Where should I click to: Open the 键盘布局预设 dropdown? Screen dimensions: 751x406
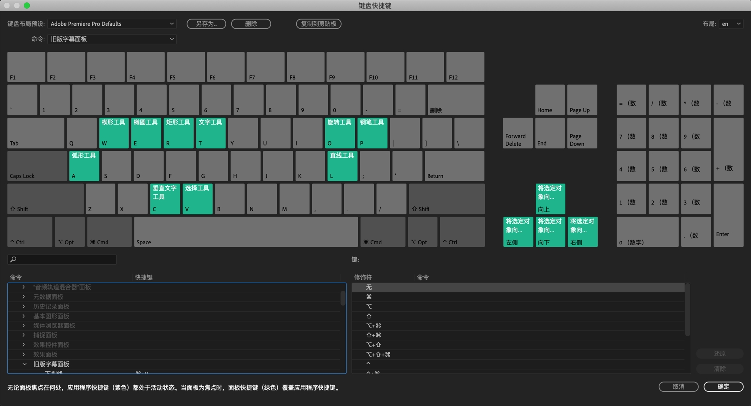tap(112, 24)
